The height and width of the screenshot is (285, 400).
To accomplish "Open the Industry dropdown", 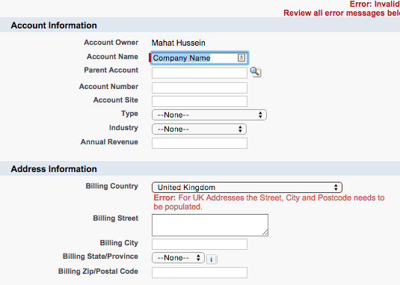I will pos(199,129).
